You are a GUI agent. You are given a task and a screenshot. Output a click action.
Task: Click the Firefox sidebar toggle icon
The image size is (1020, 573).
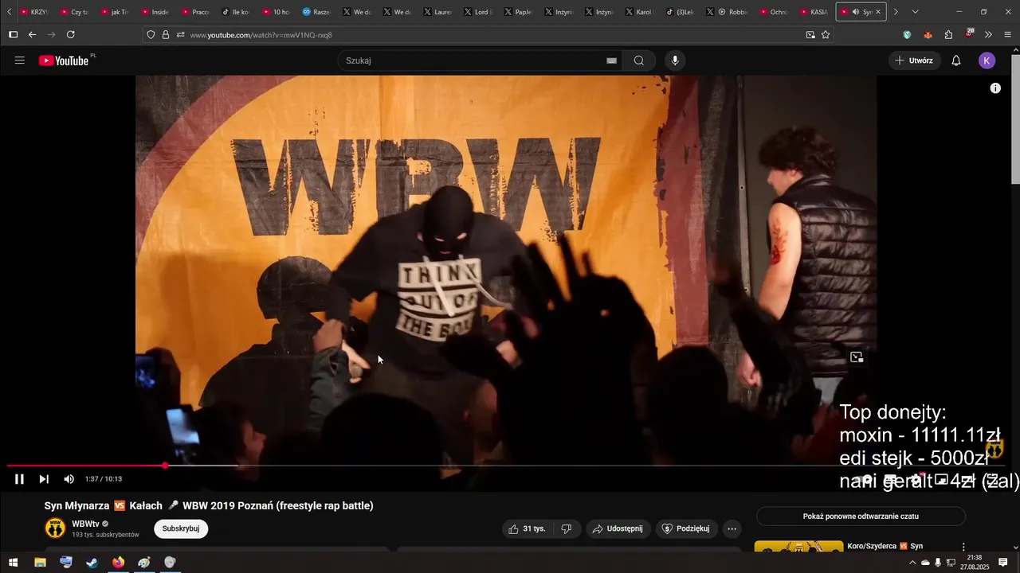pos(13,35)
